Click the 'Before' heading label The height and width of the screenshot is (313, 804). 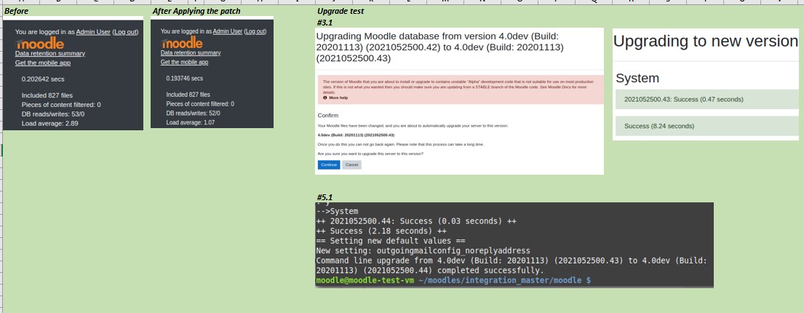[17, 11]
